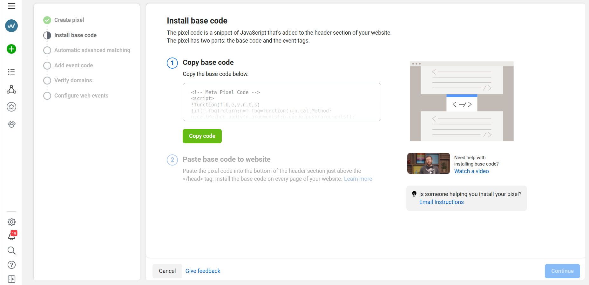
Task: Click the step 1 circle number
Action: coord(172,63)
